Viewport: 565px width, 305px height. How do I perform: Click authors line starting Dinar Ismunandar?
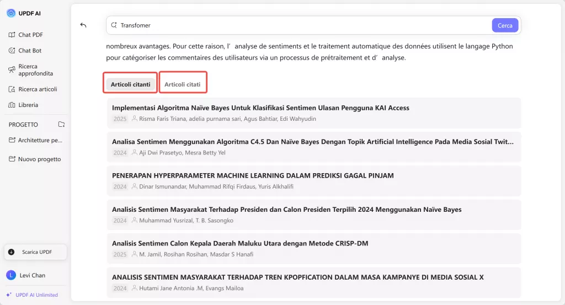pos(216,186)
